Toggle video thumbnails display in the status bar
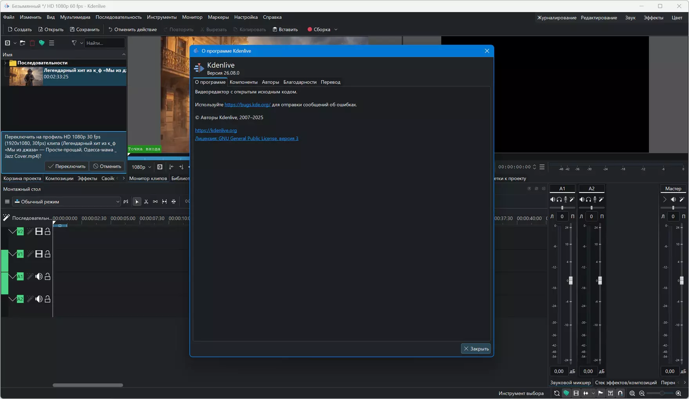Image resolution: width=689 pixels, height=399 pixels. tap(576, 394)
